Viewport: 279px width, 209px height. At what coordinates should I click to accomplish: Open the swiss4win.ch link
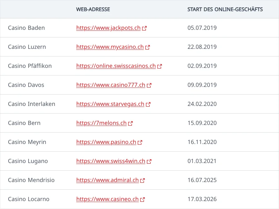tap(111, 161)
